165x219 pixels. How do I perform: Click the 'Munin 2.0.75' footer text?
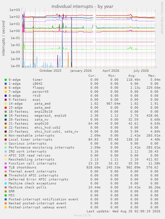pos(82,215)
